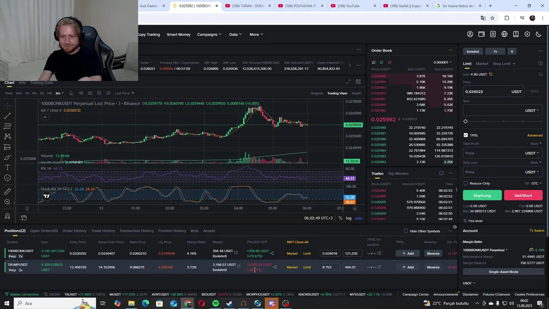Toggle the TP/SL checkbox

point(466,135)
